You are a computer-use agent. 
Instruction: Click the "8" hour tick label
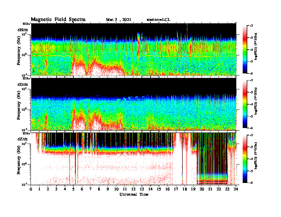[x=99, y=189]
